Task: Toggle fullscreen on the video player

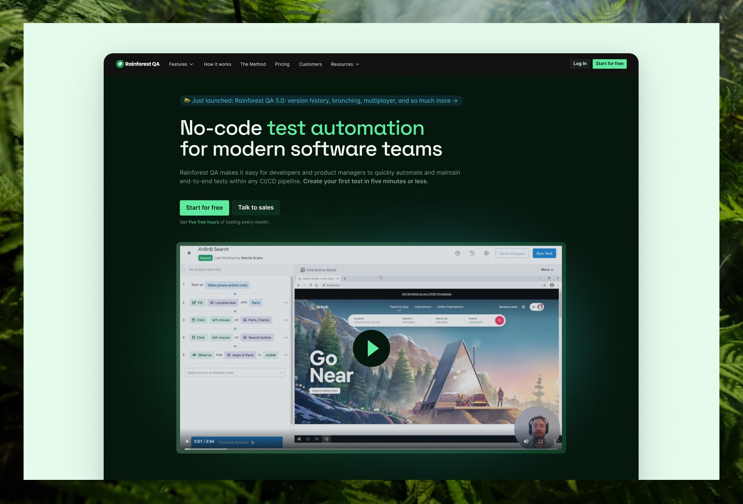Action: click(540, 441)
